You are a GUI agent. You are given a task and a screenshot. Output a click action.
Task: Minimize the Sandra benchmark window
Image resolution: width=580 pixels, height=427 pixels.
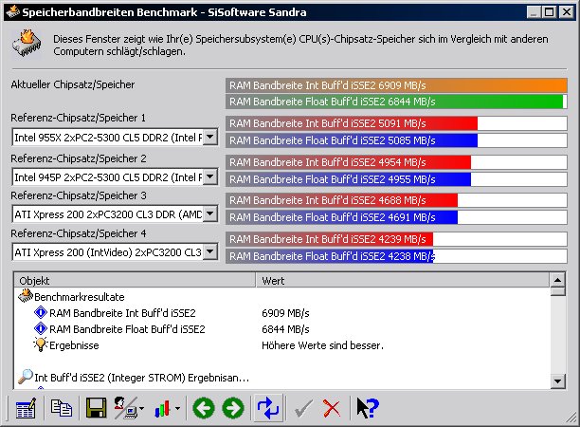[x=534, y=12]
